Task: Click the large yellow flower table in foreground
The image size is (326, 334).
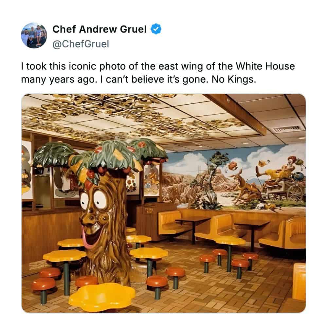Action: [102, 298]
